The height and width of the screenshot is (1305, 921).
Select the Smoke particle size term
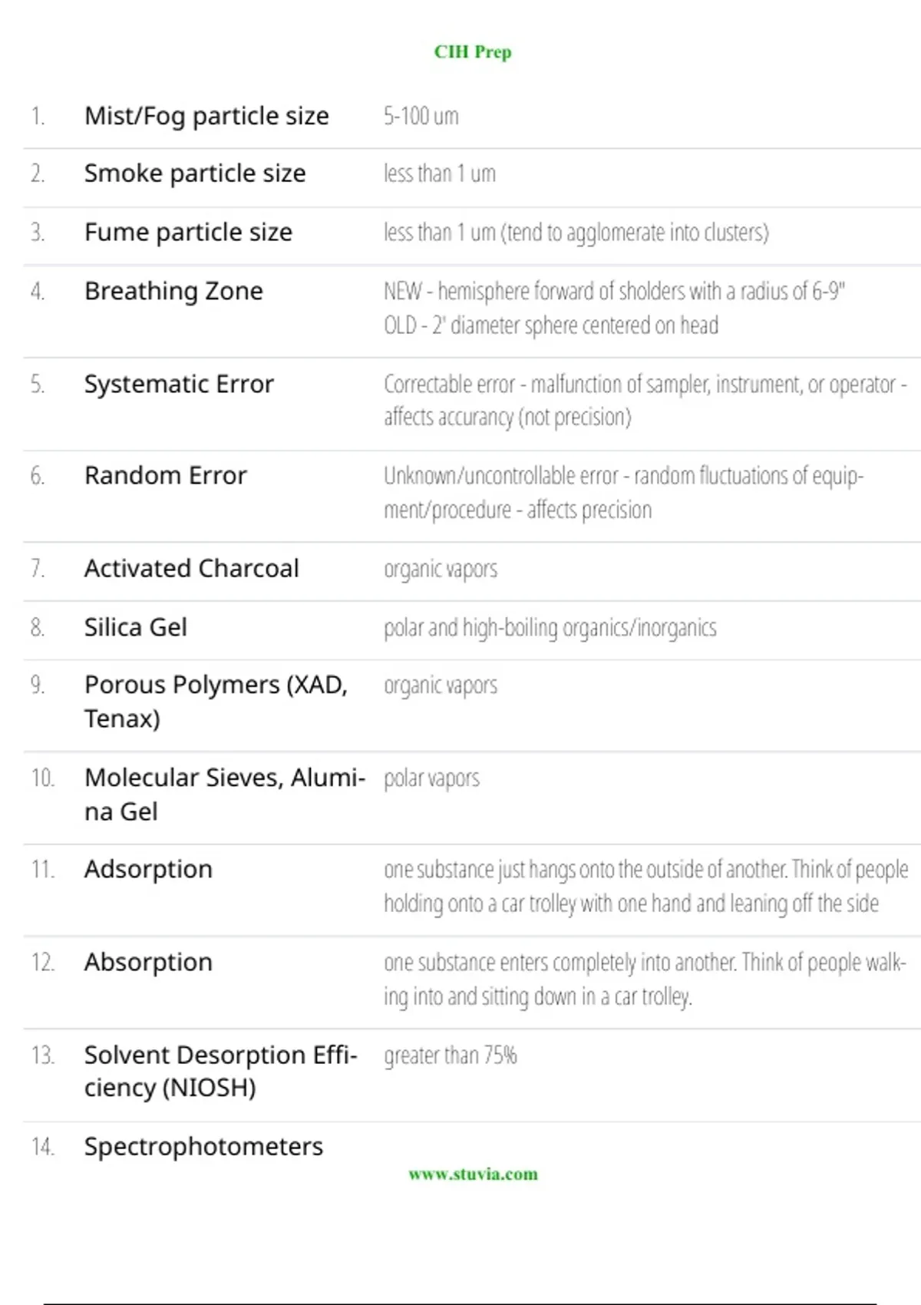click(195, 173)
